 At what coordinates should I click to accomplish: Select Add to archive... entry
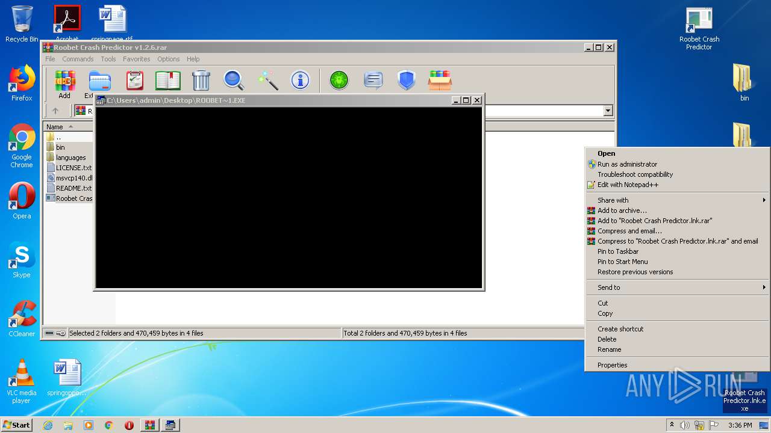678,210
